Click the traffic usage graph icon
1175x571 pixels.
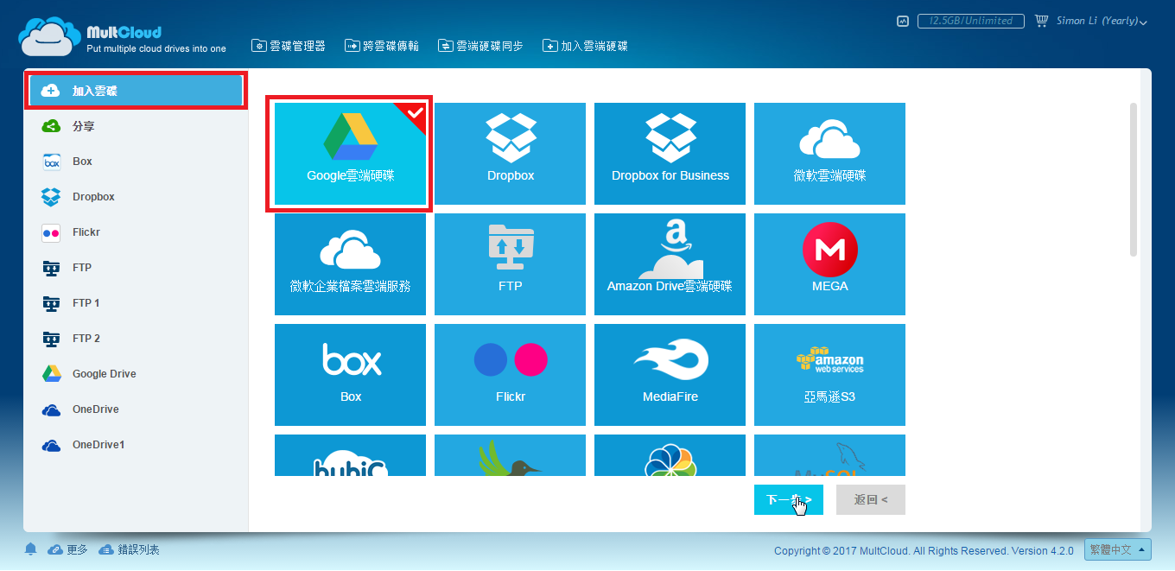pos(903,21)
